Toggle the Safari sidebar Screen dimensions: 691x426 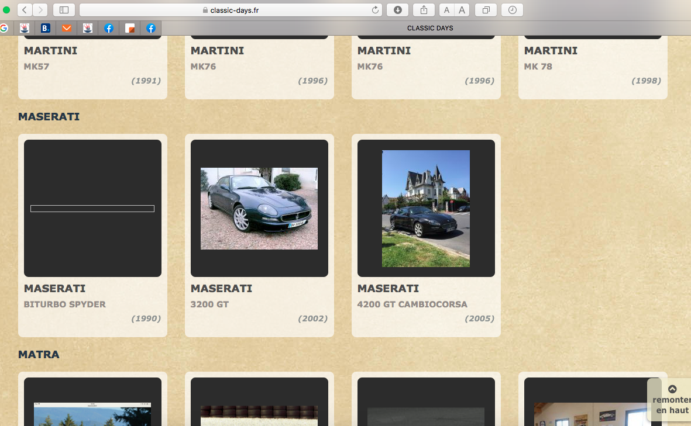(x=64, y=10)
